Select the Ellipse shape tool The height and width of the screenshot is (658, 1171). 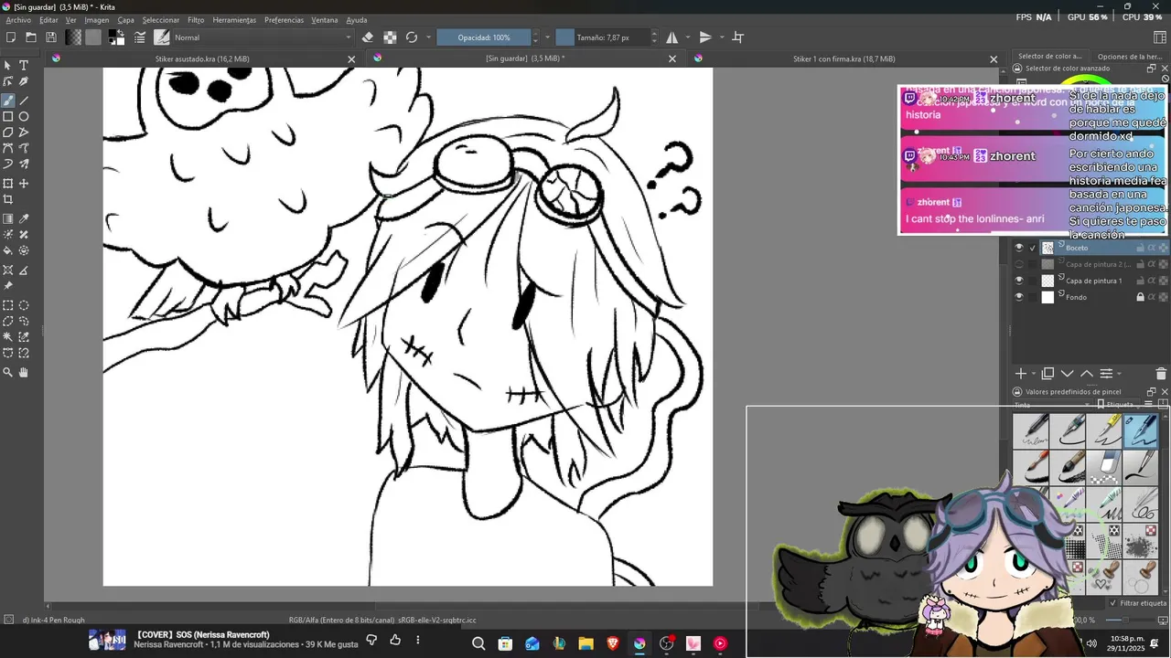24,117
